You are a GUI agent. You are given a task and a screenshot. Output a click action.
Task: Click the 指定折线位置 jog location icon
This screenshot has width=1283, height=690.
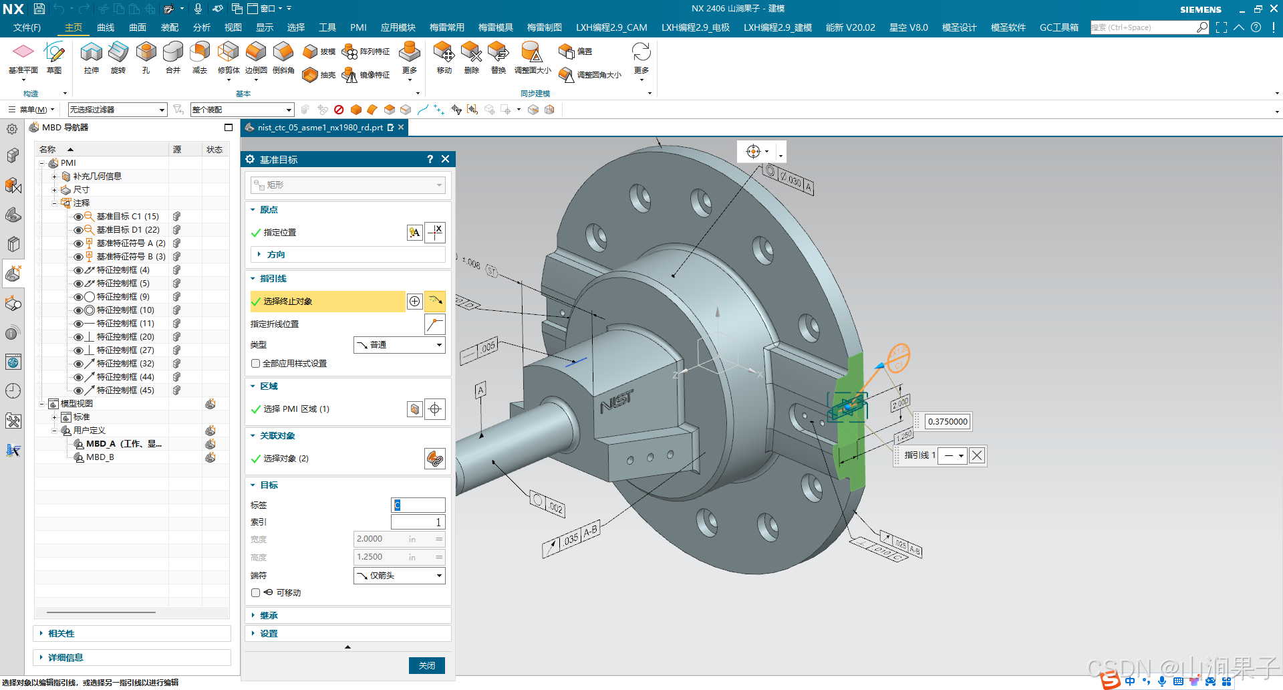pos(434,324)
